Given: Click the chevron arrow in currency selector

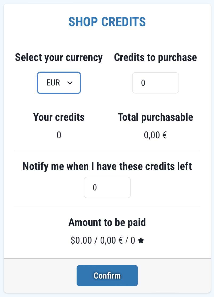Looking at the screenshot, I should pyautogui.click(x=70, y=83).
